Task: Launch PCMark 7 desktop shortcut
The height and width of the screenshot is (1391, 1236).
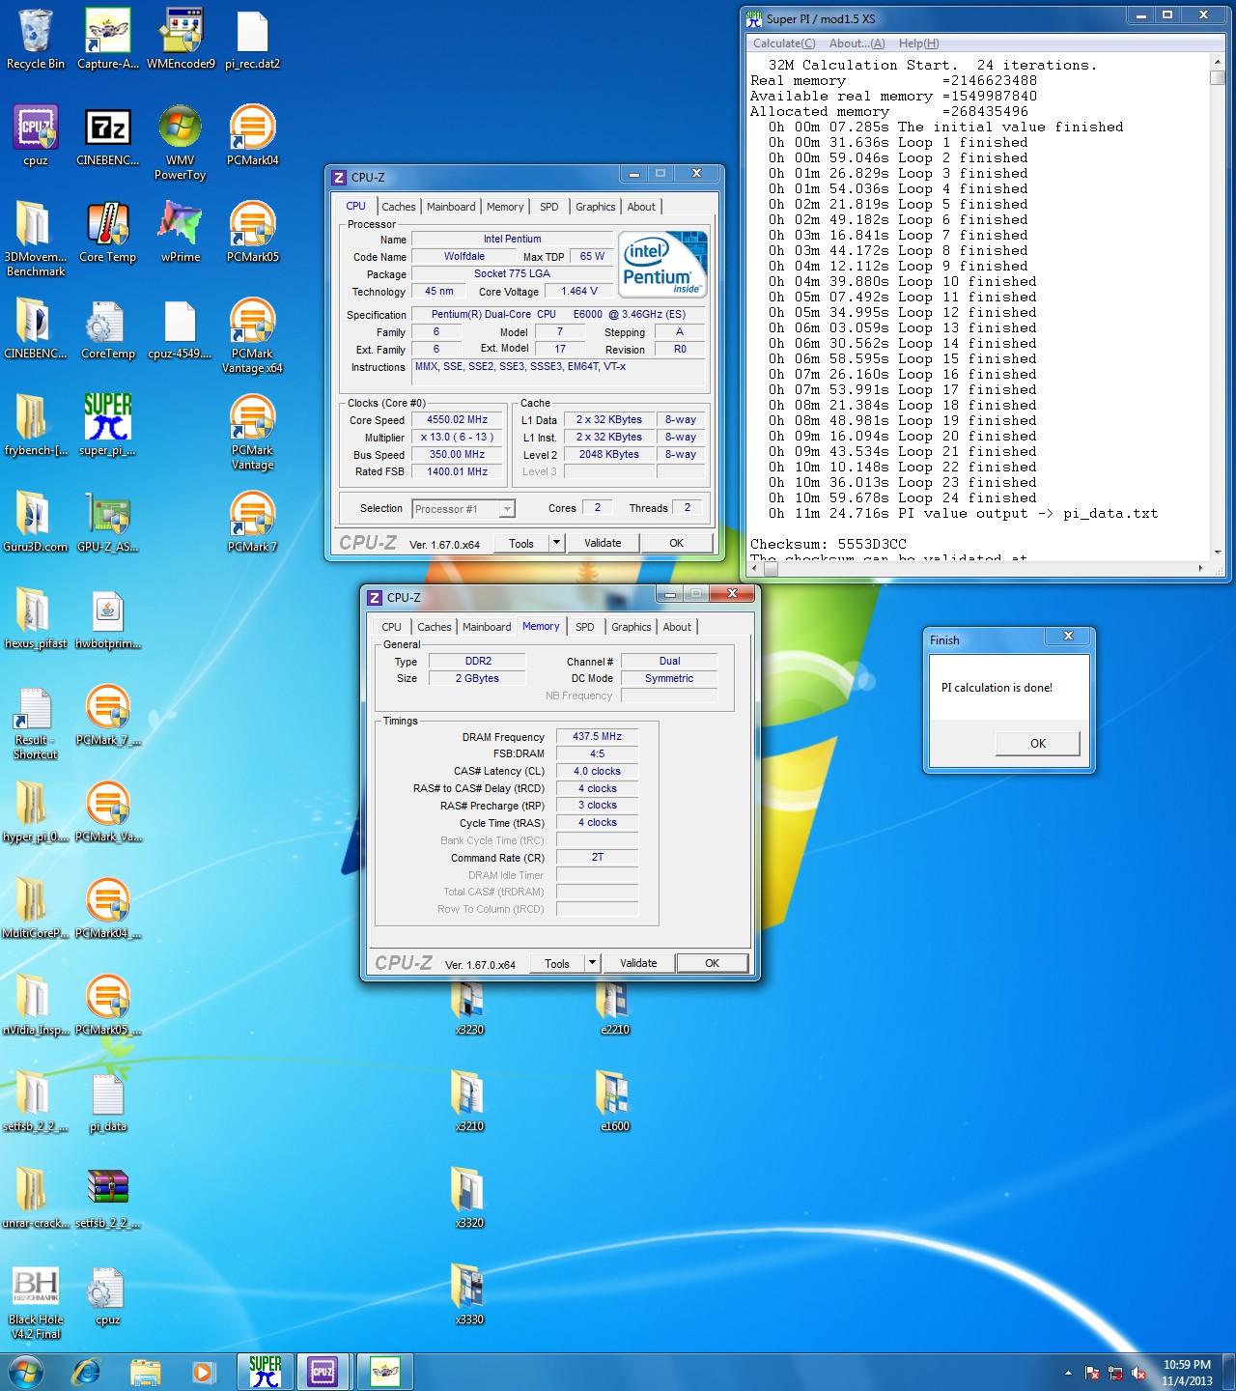Action: (x=252, y=522)
